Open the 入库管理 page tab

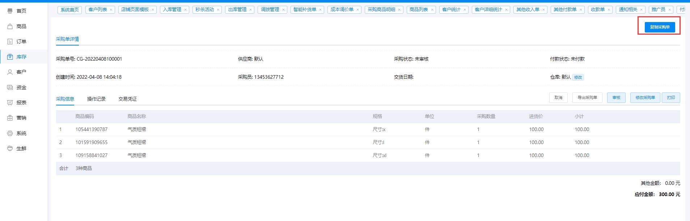172,10
